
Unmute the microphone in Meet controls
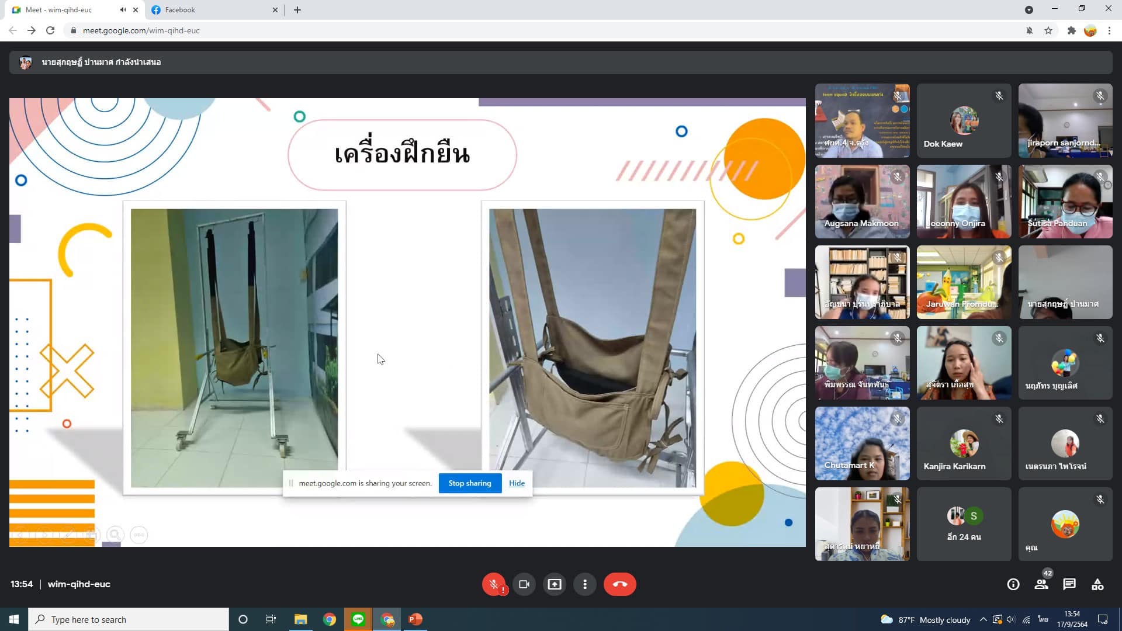[x=494, y=584]
